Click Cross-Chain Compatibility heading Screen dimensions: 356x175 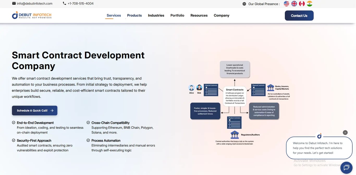tap(111, 123)
